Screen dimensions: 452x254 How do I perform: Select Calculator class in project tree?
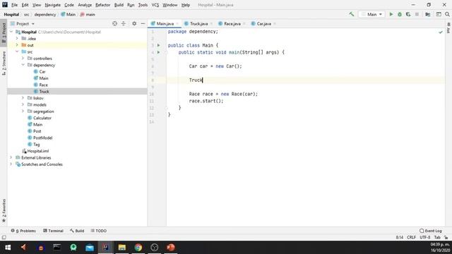click(x=42, y=118)
